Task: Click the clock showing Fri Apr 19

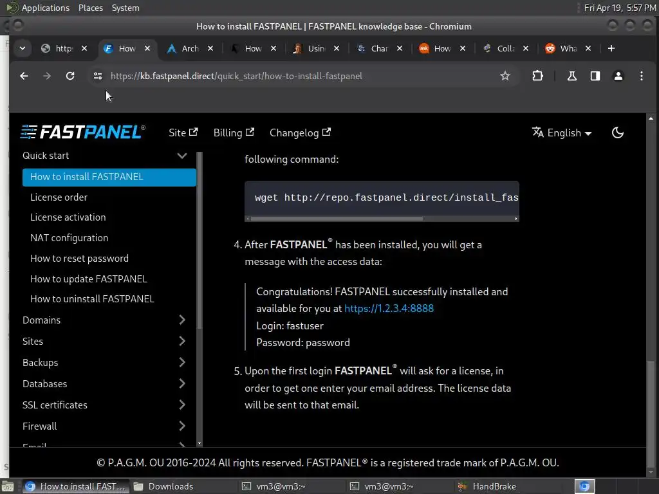Action: 620,8
